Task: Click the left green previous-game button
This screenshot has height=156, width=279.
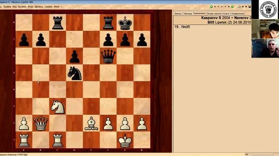Action: [211, 7]
